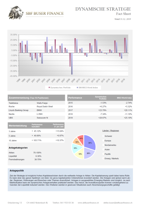The width and height of the screenshot is (142, 210).
Task: Click the Länder / Regionen underlined heading
Action: 111,131
